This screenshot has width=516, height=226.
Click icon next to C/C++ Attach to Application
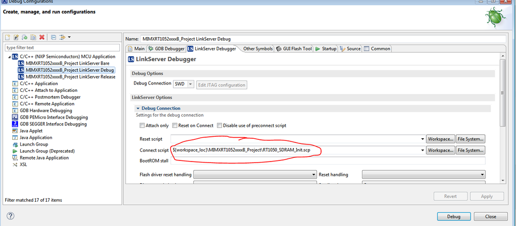pos(15,90)
